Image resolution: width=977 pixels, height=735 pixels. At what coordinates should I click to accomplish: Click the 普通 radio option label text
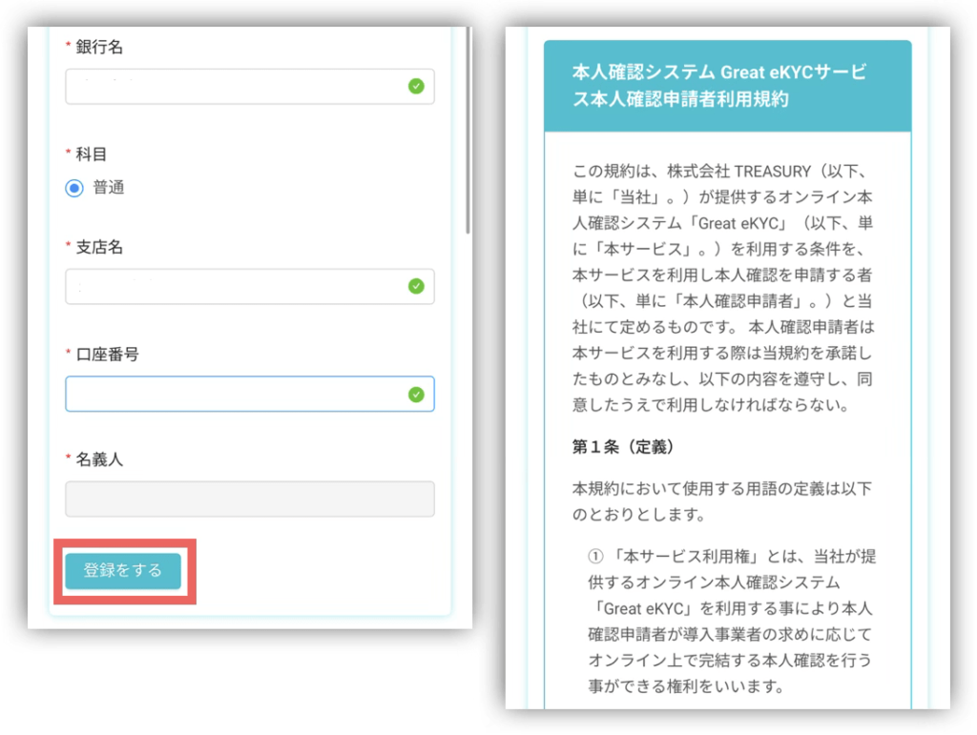tap(109, 188)
